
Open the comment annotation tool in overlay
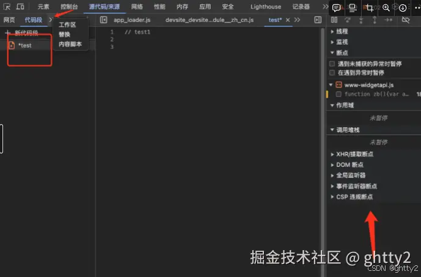[x=336, y=8]
